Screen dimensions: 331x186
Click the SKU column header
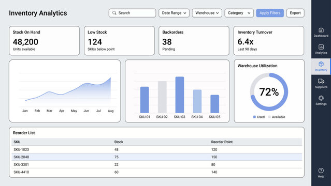tap(17, 142)
